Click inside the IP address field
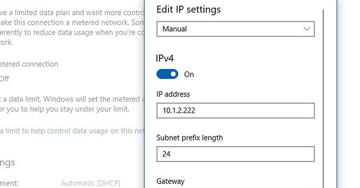 click(235, 110)
